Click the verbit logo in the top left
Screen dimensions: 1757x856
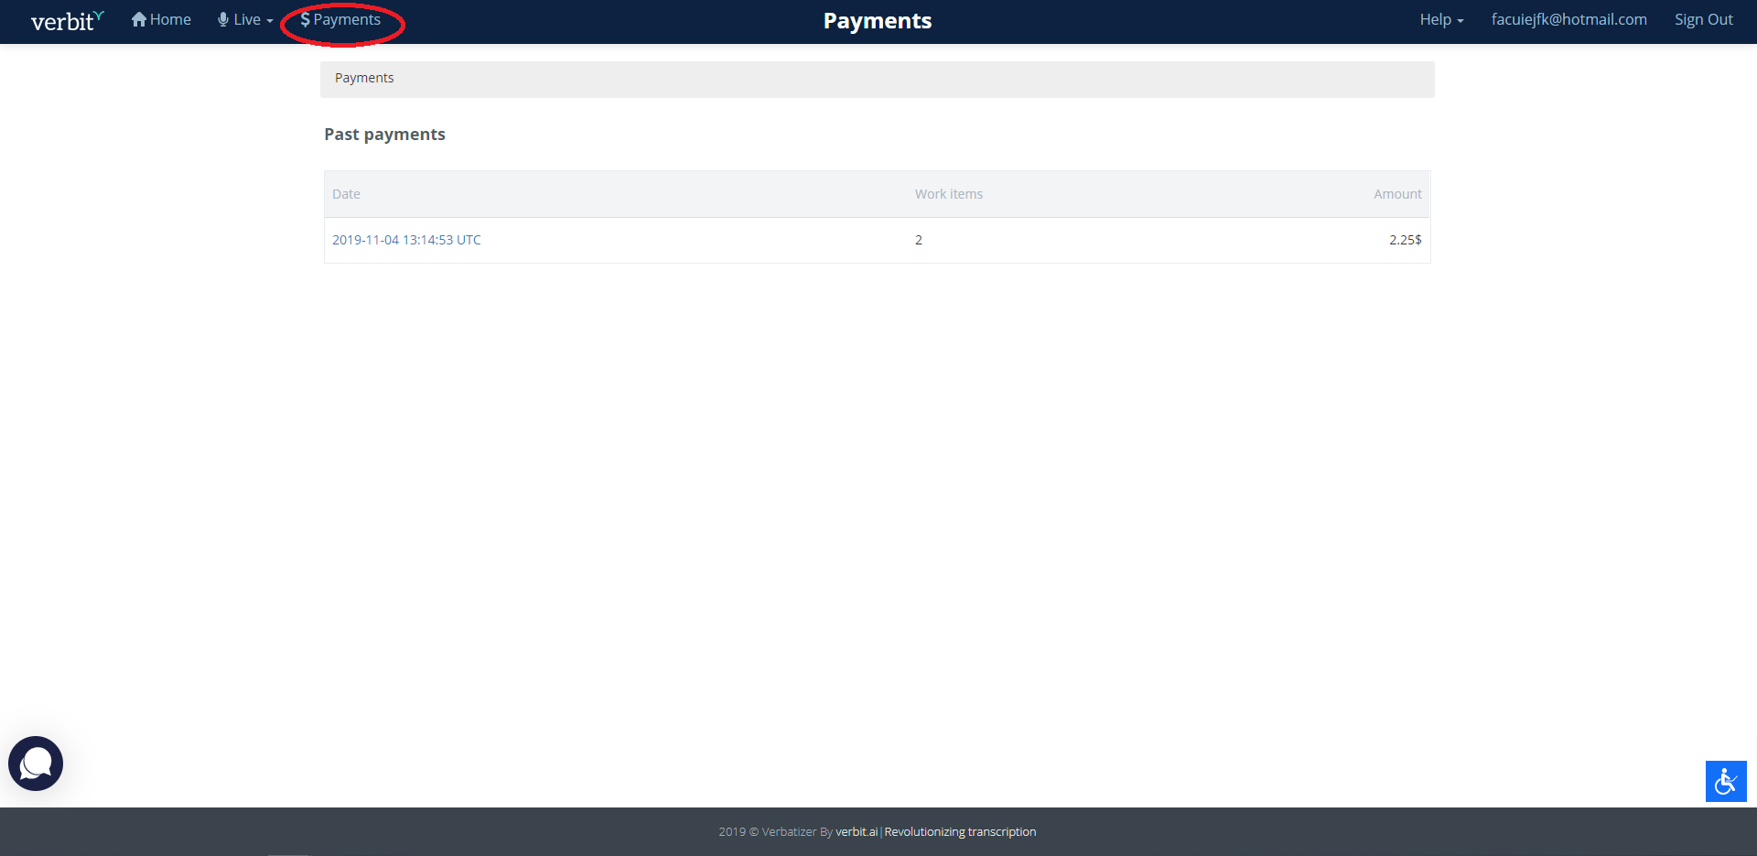(65, 21)
